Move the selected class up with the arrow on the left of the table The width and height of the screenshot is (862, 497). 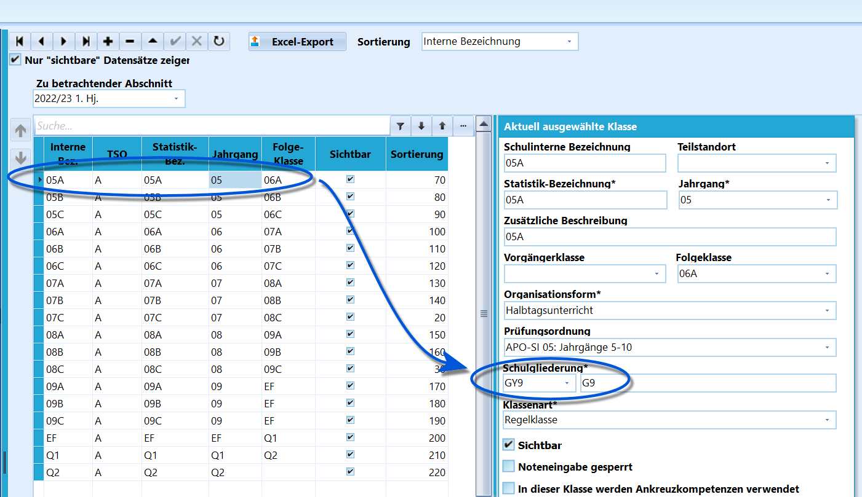coord(21,131)
